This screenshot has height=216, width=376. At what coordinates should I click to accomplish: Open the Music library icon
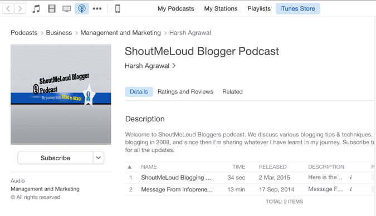36,9
